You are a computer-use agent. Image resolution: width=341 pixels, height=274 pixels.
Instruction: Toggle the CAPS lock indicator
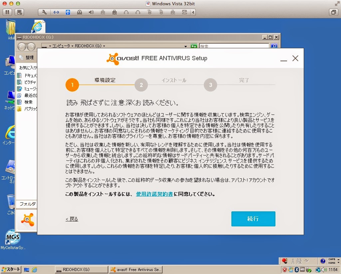pos(332,259)
